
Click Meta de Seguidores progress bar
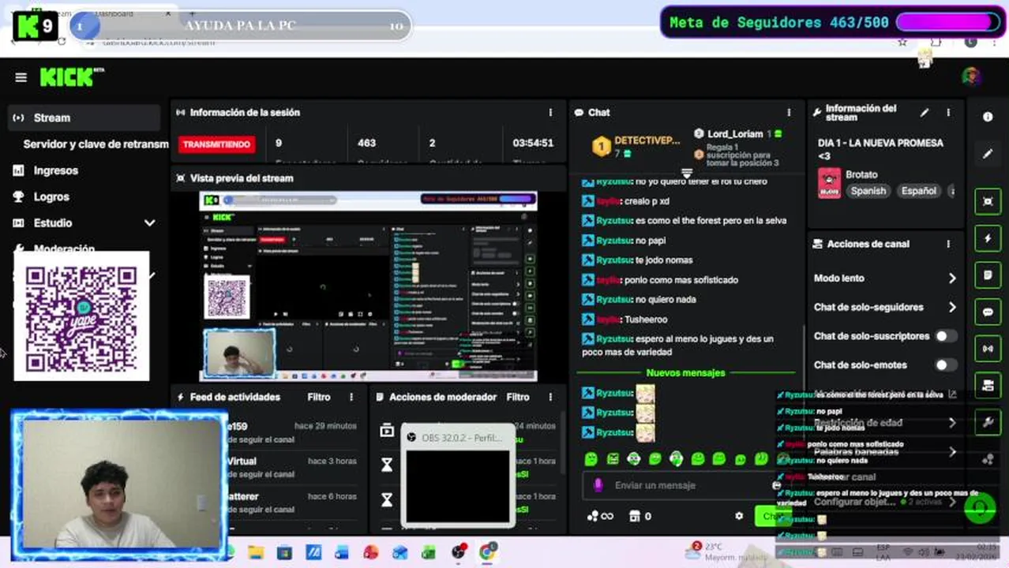(947, 22)
